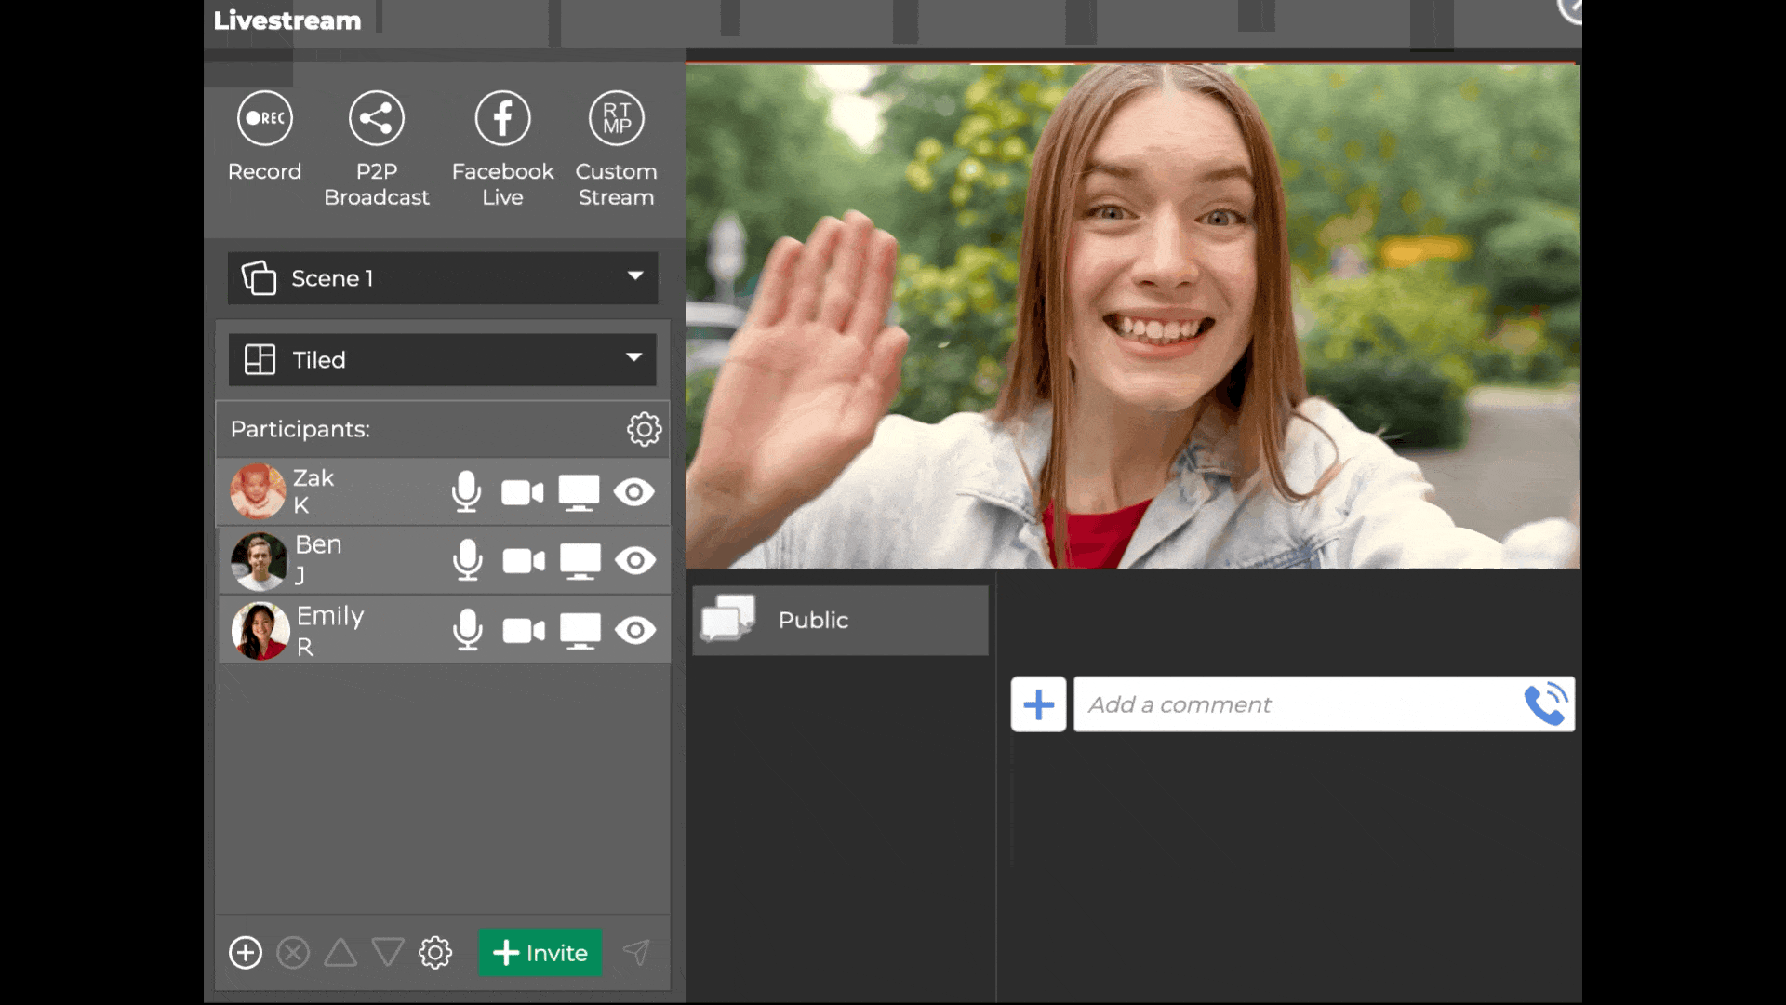Click the green Invite button
The height and width of the screenshot is (1005, 1786).
tap(540, 953)
